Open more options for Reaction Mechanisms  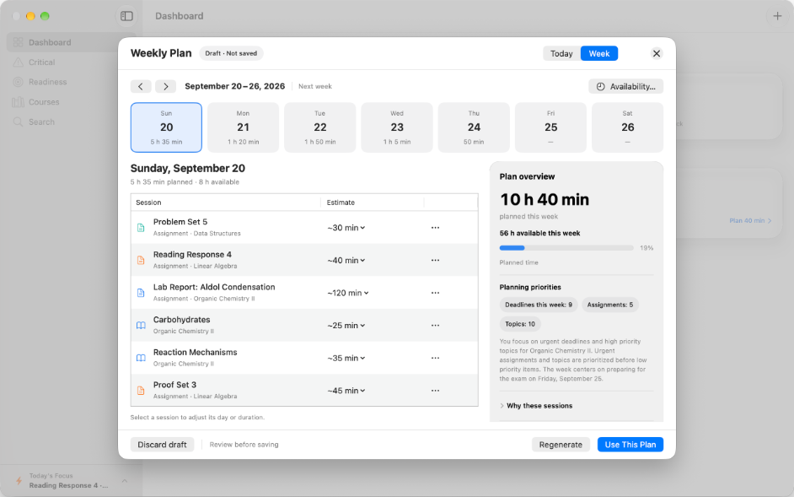(435, 358)
